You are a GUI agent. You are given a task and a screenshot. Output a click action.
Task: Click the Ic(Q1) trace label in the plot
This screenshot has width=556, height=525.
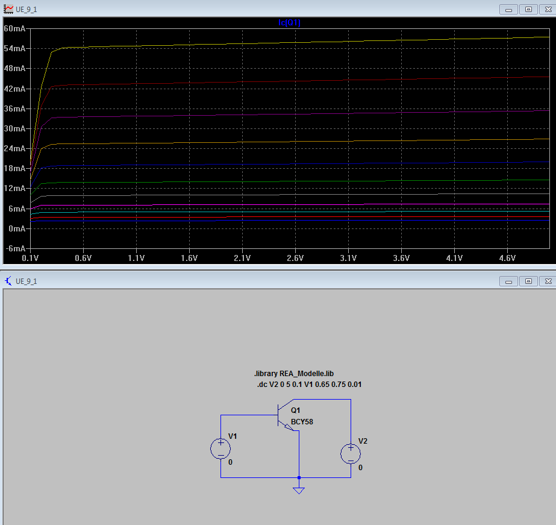coord(289,23)
